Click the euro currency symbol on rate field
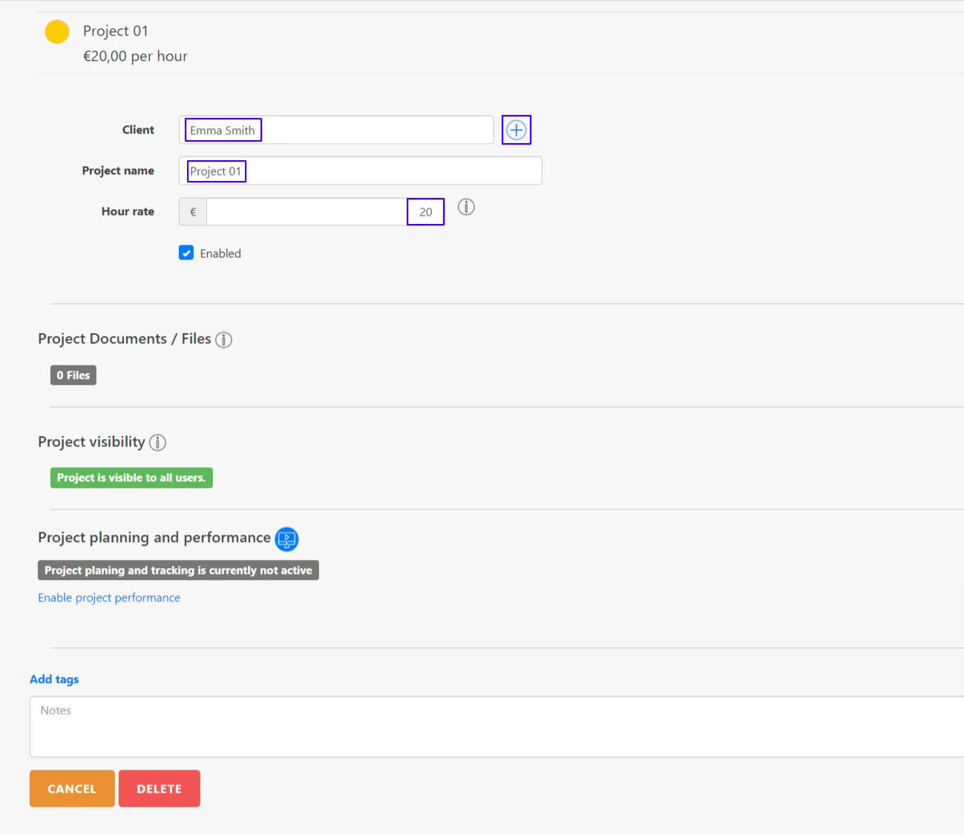The width and height of the screenshot is (964, 835). pyautogui.click(x=191, y=211)
